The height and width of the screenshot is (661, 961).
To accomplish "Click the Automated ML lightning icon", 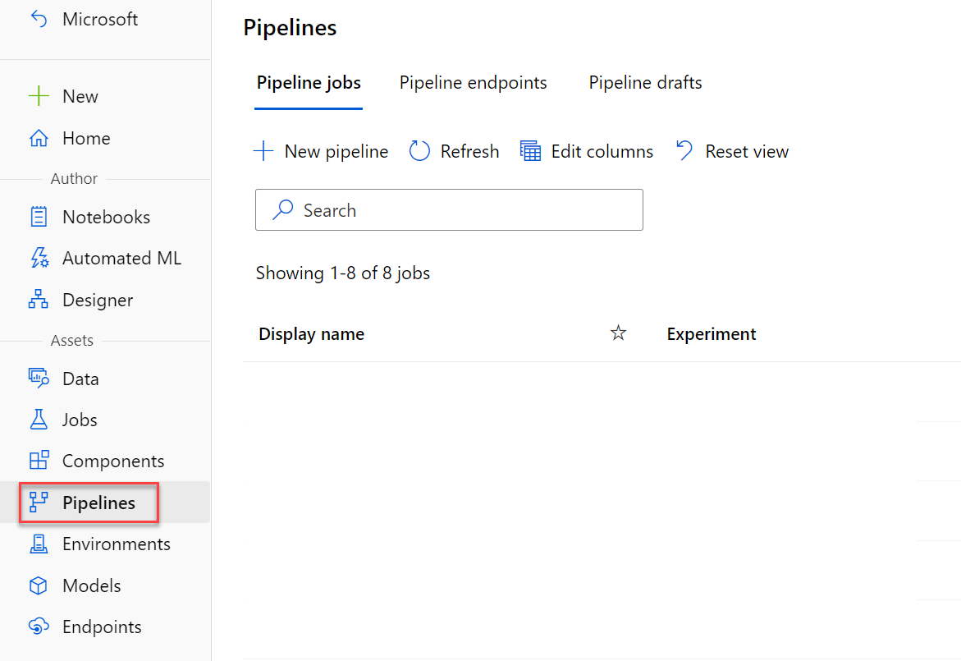I will point(39,258).
